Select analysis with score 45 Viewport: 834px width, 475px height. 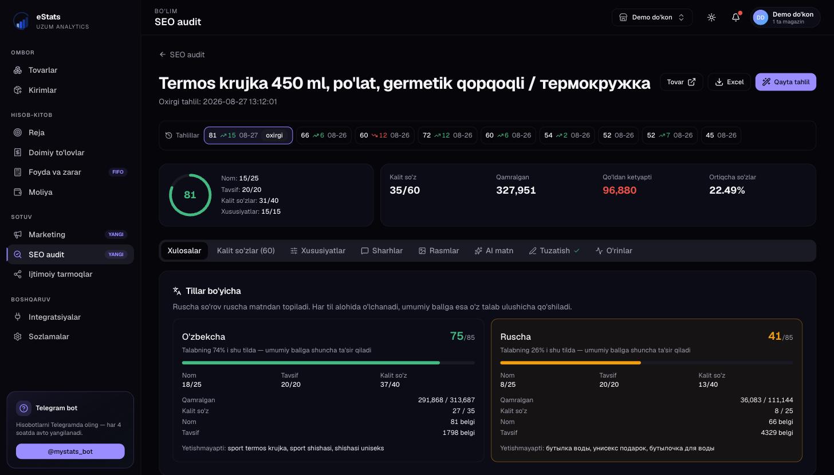point(721,135)
